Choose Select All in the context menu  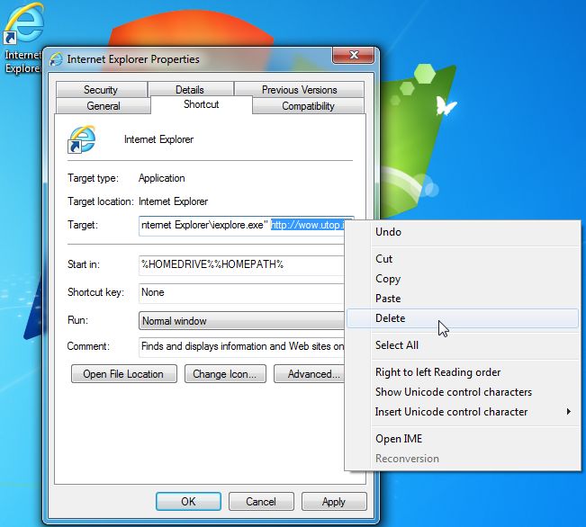point(463,345)
